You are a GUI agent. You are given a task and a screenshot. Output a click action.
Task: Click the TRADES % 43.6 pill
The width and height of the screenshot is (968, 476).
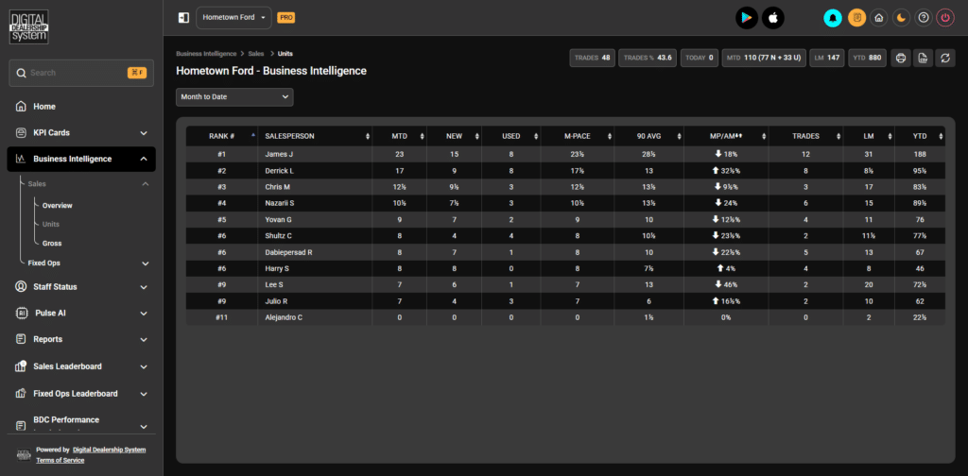648,58
